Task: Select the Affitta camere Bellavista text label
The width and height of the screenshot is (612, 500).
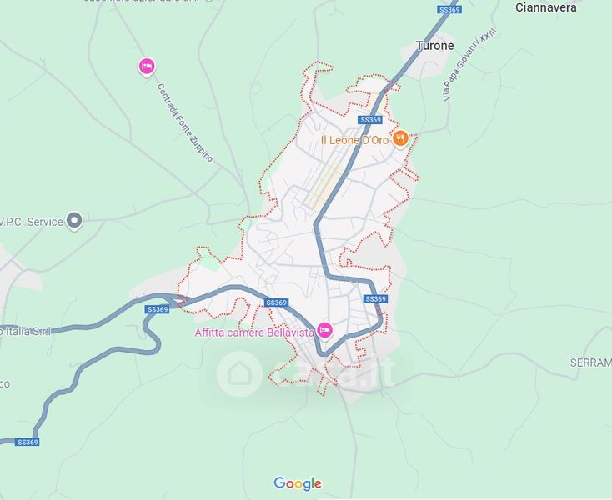Action: 254,332
